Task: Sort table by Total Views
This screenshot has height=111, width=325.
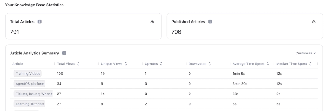Action: tap(78, 64)
